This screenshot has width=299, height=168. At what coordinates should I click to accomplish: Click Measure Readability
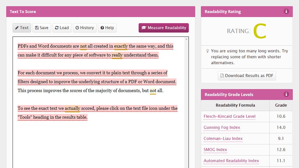[x=164, y=28]
